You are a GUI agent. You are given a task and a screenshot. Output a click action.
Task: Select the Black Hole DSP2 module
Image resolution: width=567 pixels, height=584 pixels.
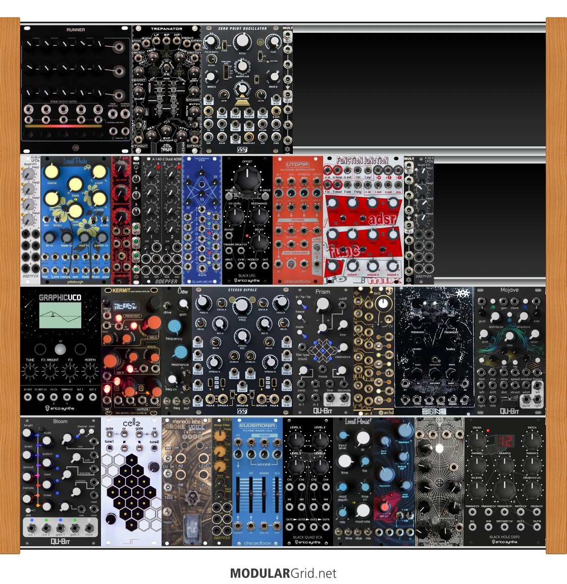[x=505, y=482]
